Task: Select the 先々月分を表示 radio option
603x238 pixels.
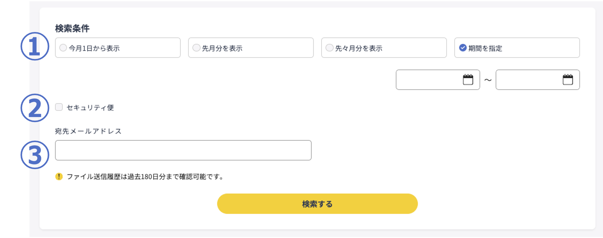Action: [329, 48]
